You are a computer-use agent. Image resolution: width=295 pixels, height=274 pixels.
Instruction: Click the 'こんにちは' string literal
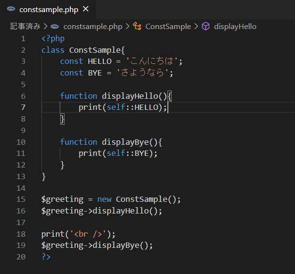152,61
